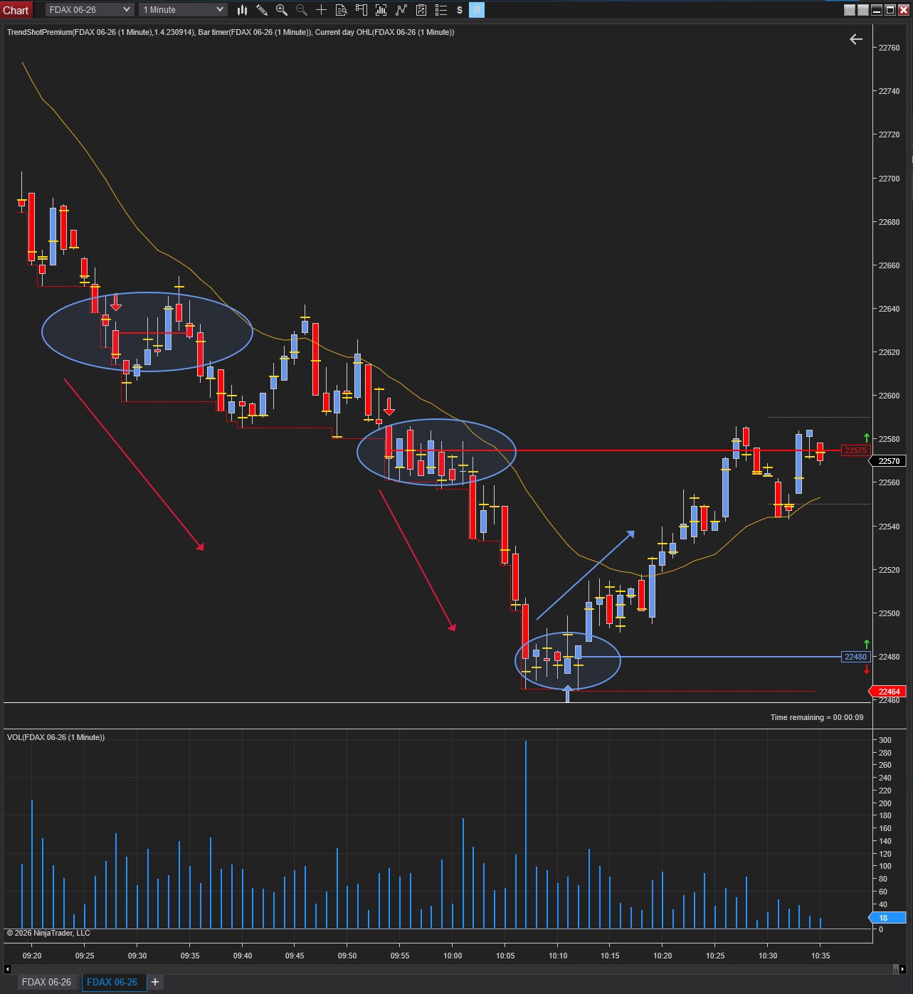Image resolution: width=913 pixels, height=994 pixels.
Task: Open the Strategies icon
Action: (x=421, y=10)
